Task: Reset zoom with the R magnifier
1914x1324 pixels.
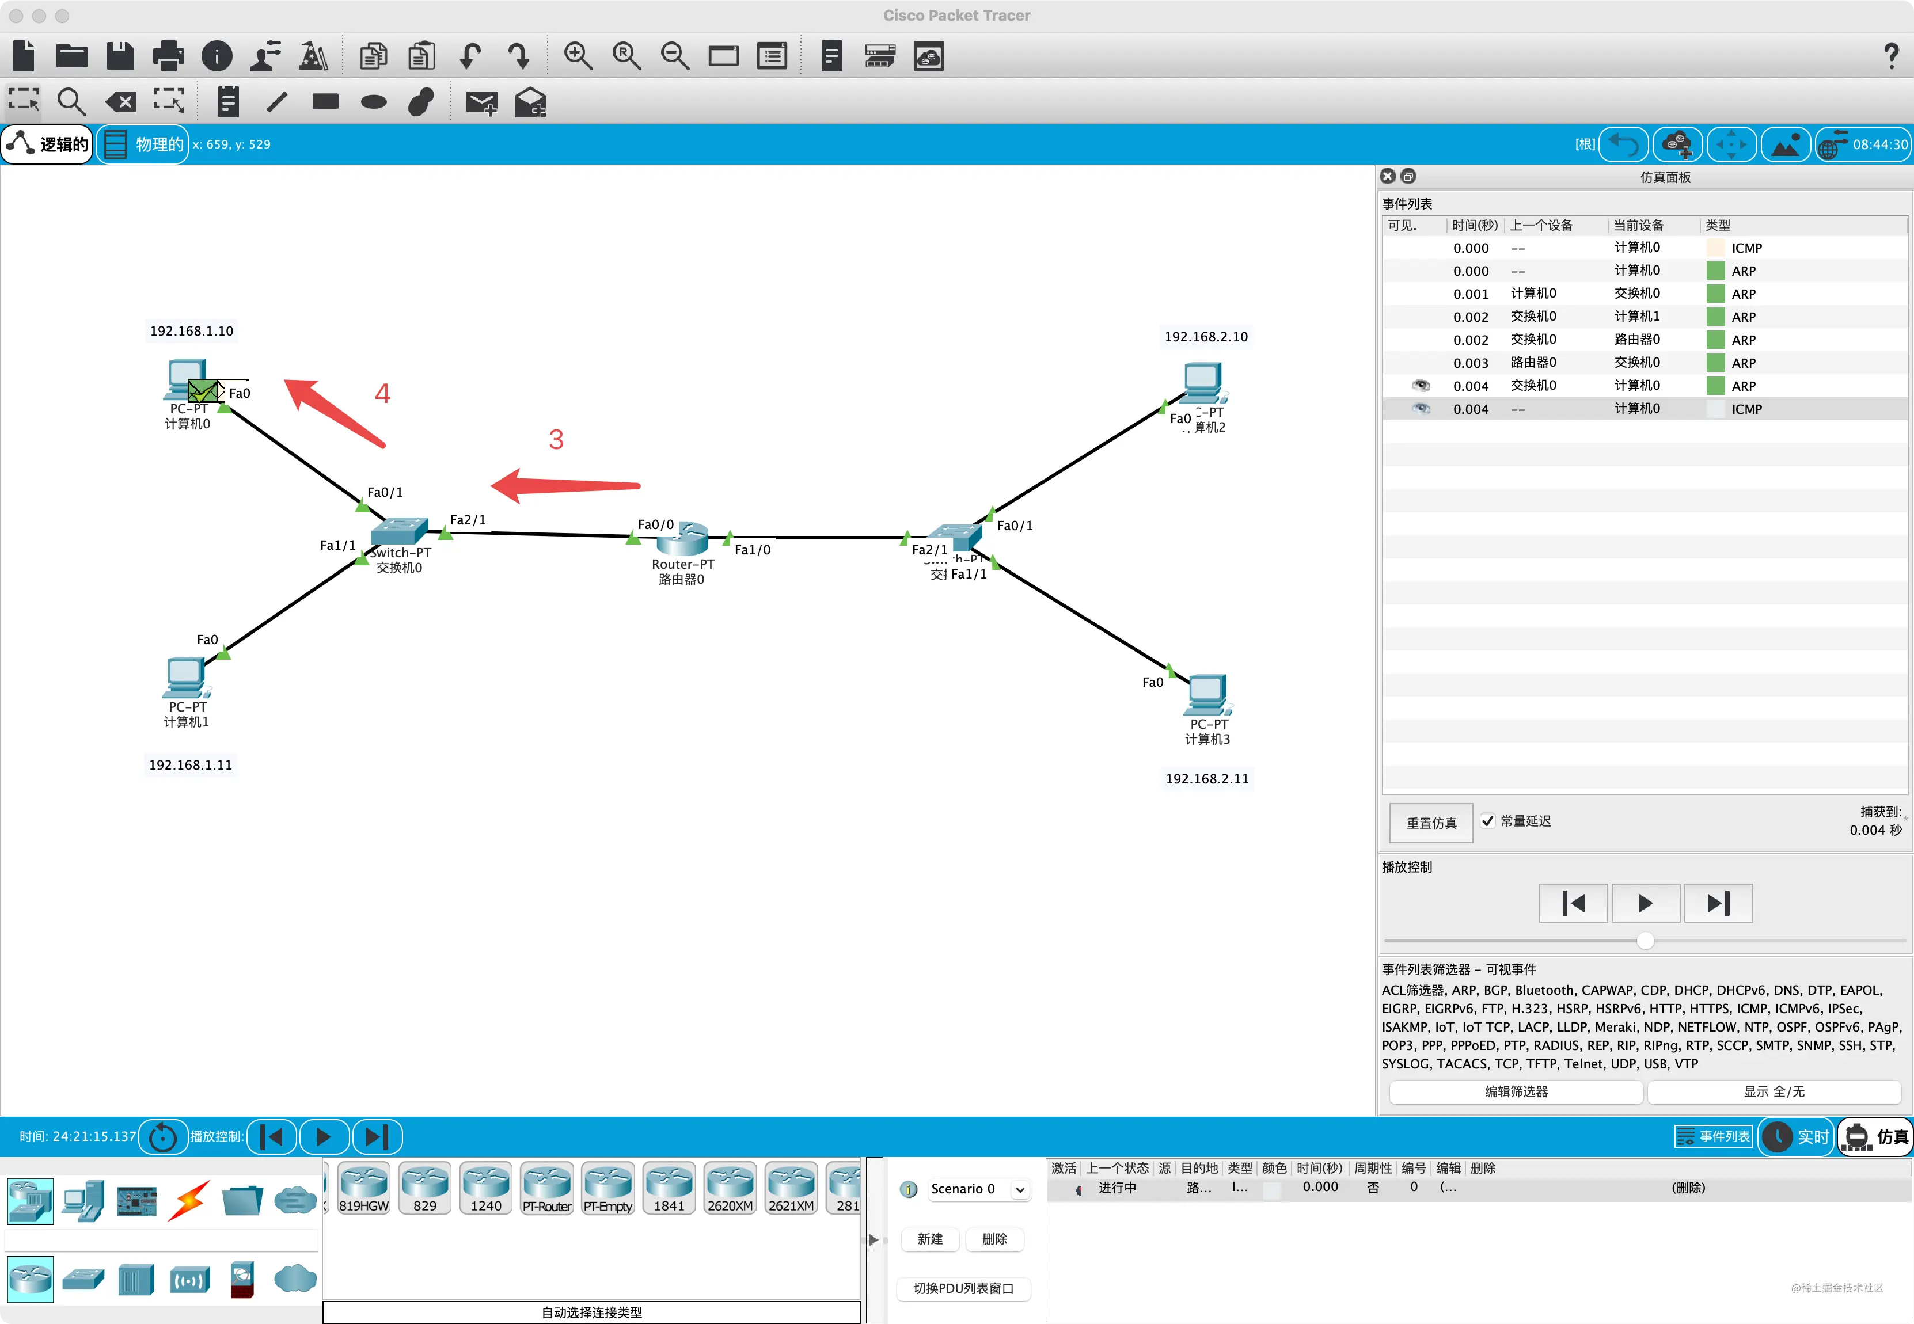Action: pyautogui.click(x=626, y=56)
